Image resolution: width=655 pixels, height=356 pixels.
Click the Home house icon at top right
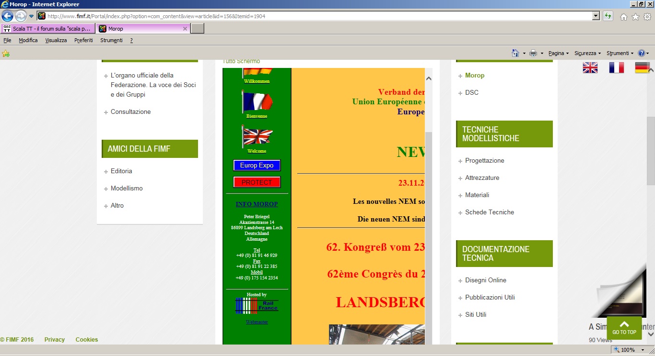point(624,17)
